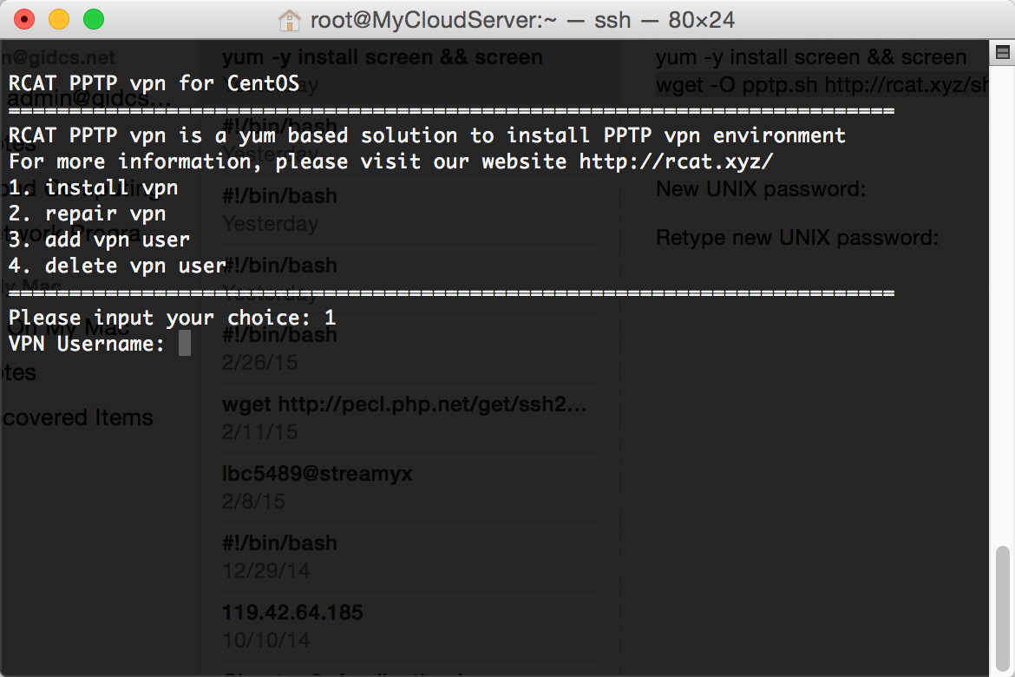The image size is (1015, 677).
Task: Select the '2. repair vpn' menu line
Action: (x=88, y=214)
